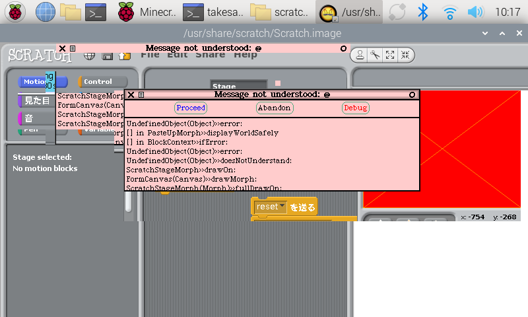Open the 音 (Sound) blocks category
Viewport: 528px width, 317px height.
pos(36,118)
